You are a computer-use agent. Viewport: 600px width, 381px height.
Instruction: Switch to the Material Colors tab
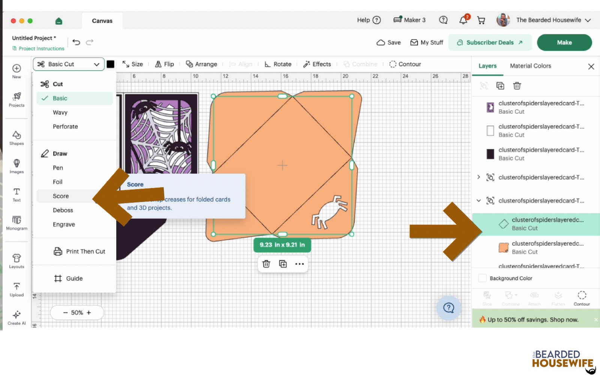(530, 66)
